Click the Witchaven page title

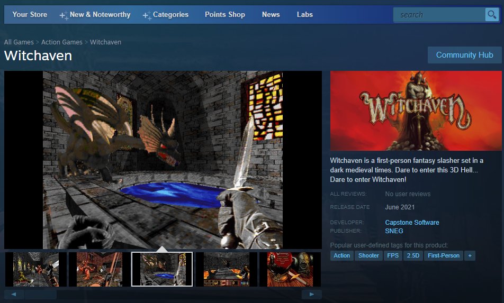38,56
